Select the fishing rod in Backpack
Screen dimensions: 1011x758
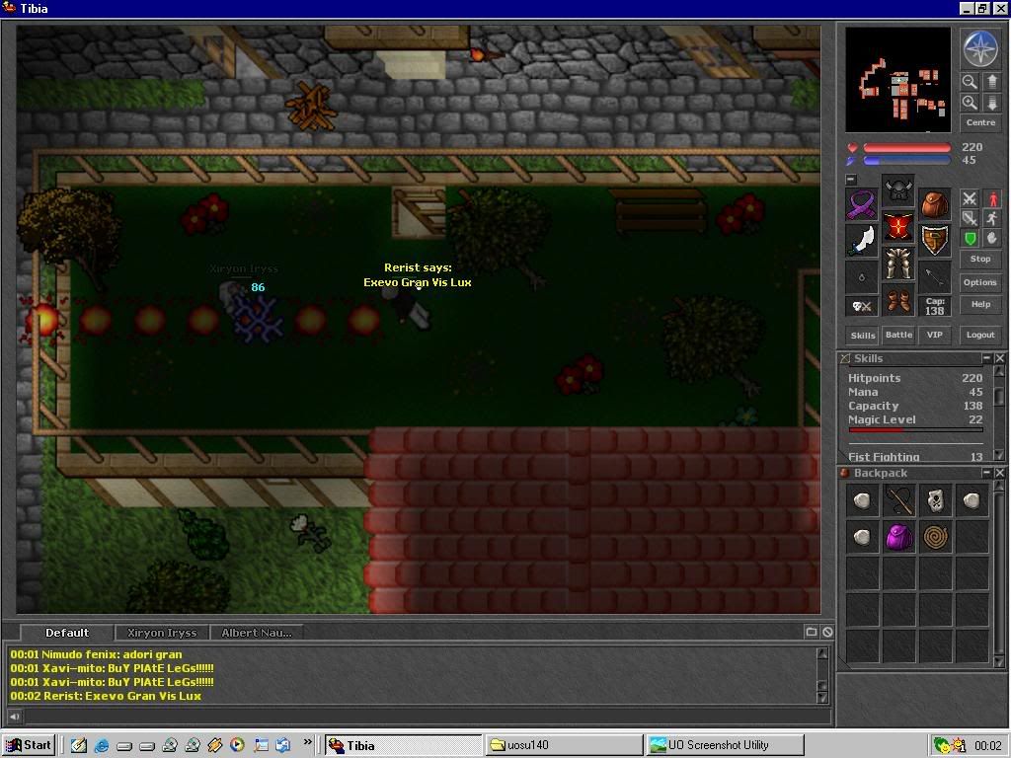[x=898, y=500]
